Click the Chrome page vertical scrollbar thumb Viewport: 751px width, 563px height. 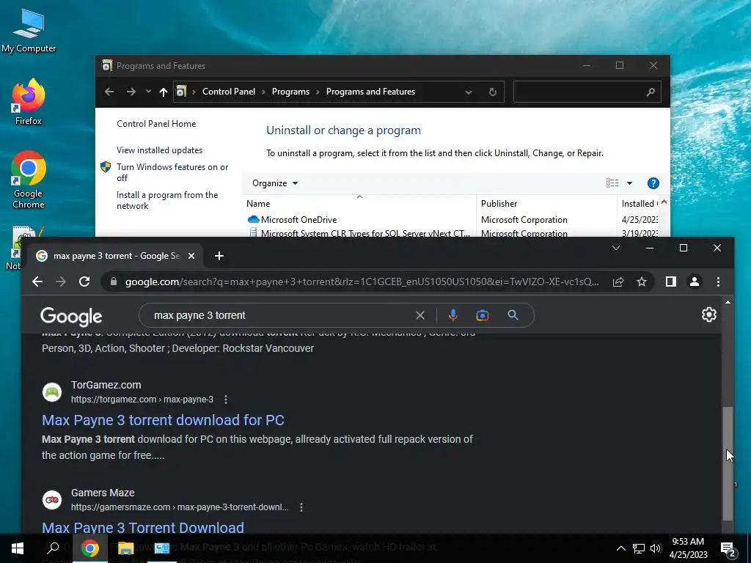(x=728, y=463)
